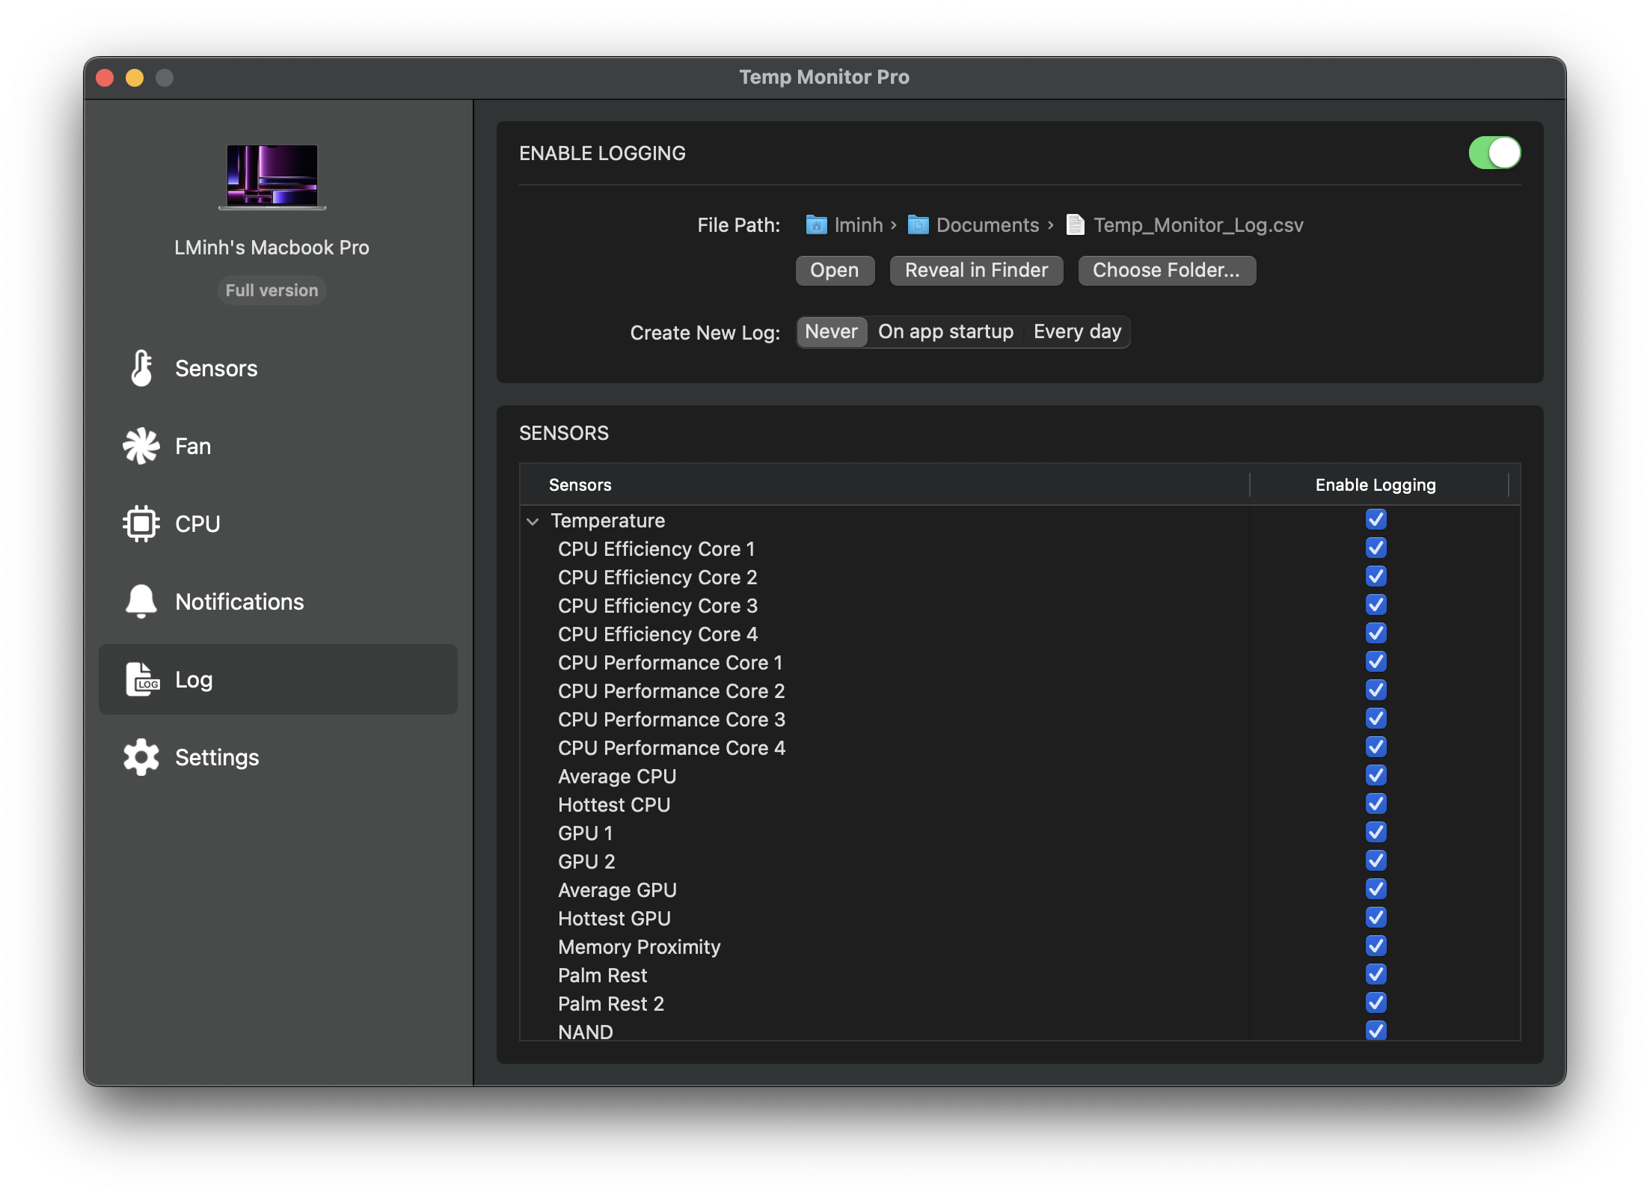Click the MacBook Pro device image
This screenshot has height=1197, width=1650.
[272, 177]
